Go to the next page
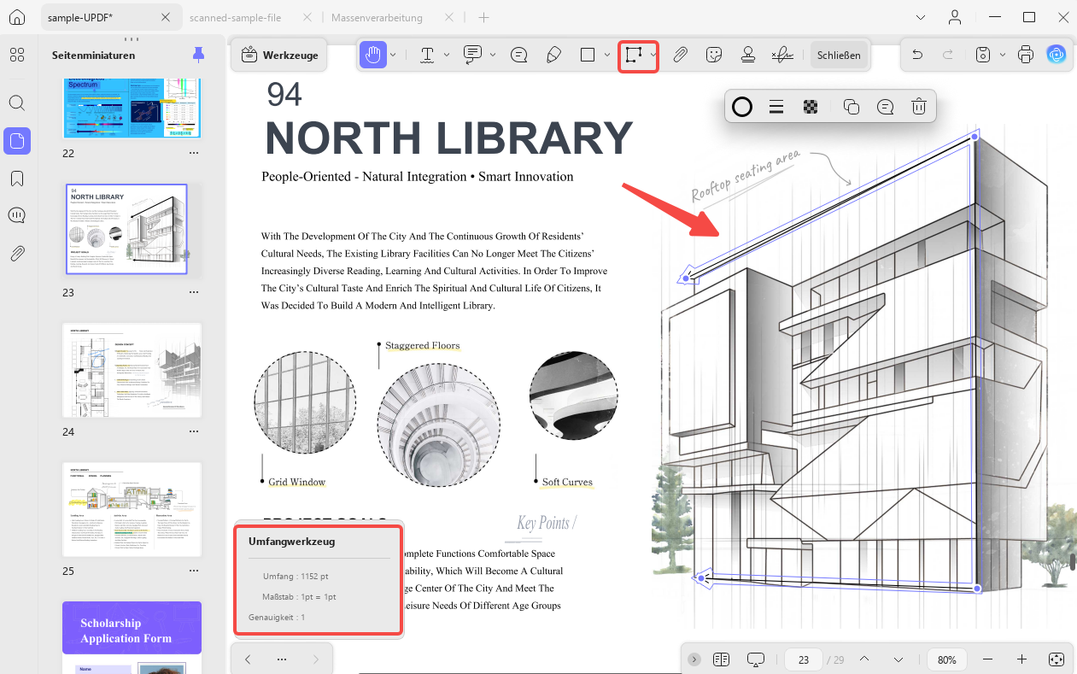Image resolution: width=1077 pixels, height=674 pixels. [898, 659]
